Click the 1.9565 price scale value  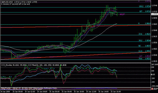tap(154, 49)
